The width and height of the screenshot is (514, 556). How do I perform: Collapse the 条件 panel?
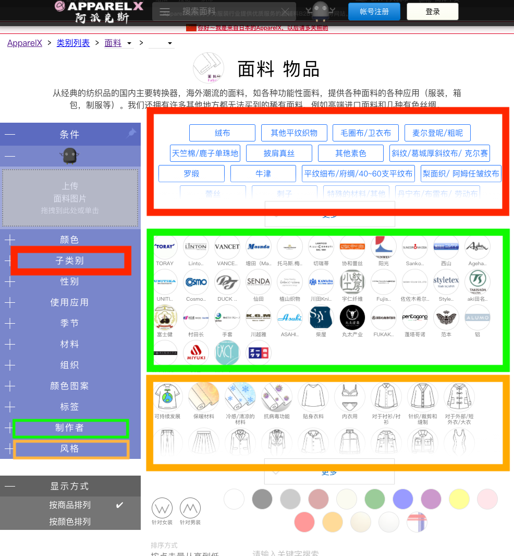click(x=10, y=134)
